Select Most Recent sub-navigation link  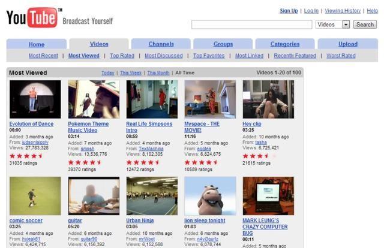click(x=43, y=56)
